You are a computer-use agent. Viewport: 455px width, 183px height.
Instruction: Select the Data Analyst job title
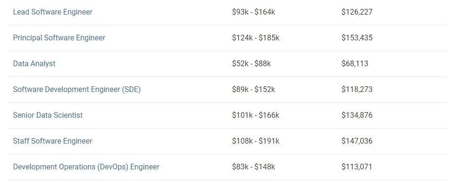(34, 64)
